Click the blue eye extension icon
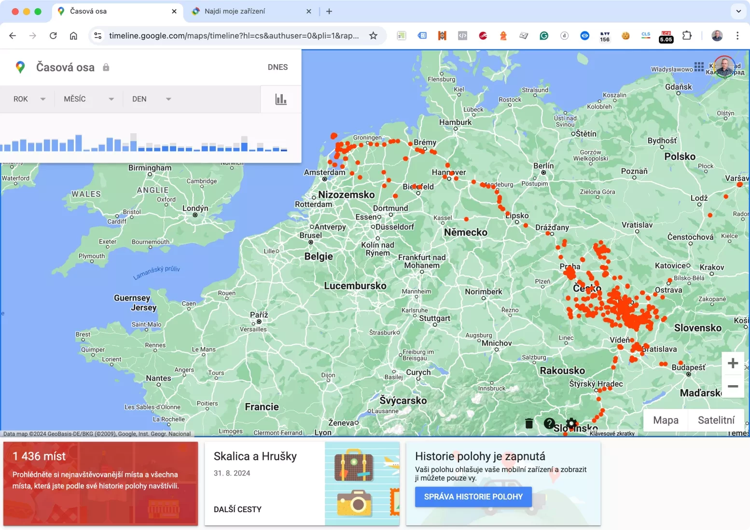This screenshot has height=530, width=750. (x=584, y=36)
